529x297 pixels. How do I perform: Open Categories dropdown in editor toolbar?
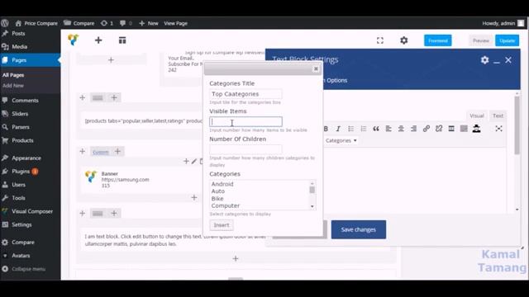point(341,140)
